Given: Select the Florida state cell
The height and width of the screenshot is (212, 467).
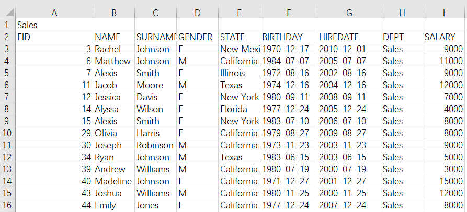Looking at the screenshot, I should point(239,109).
